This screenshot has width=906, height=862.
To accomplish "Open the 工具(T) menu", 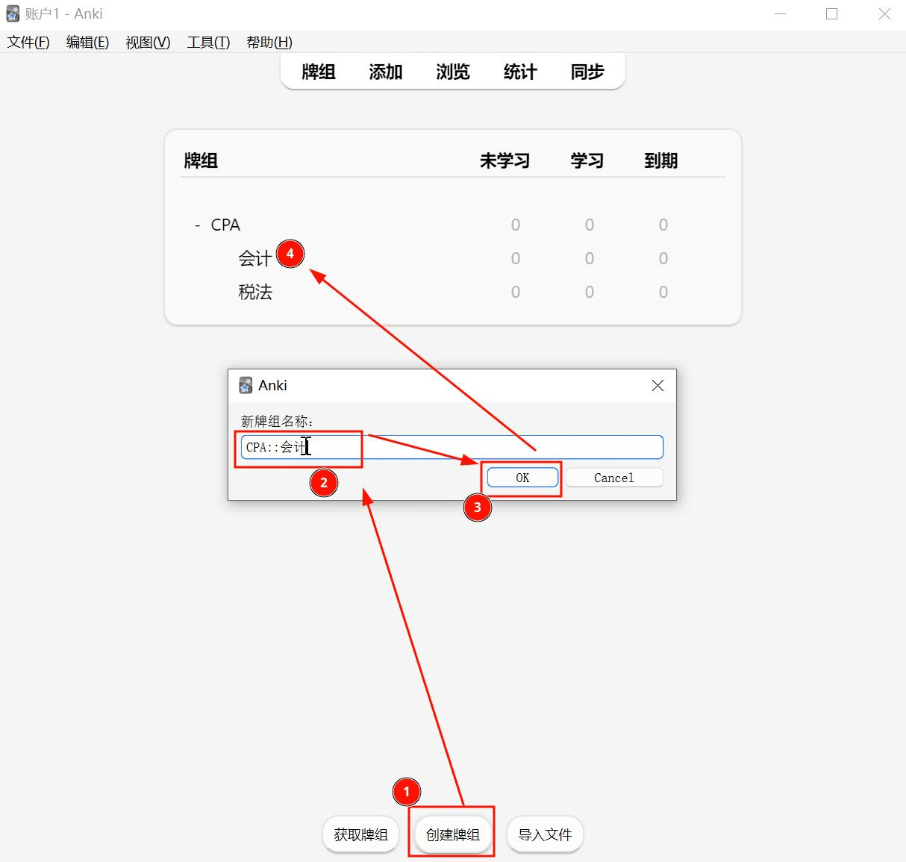I will 208,43.
